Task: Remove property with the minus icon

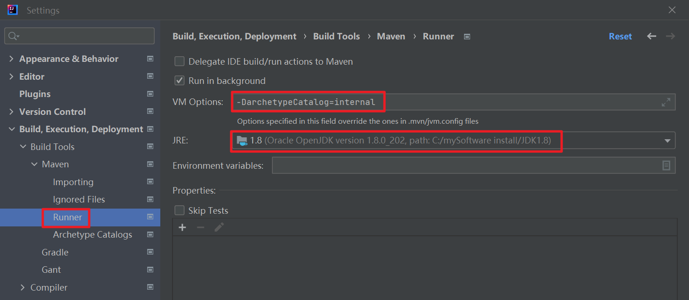Action: 201,227
